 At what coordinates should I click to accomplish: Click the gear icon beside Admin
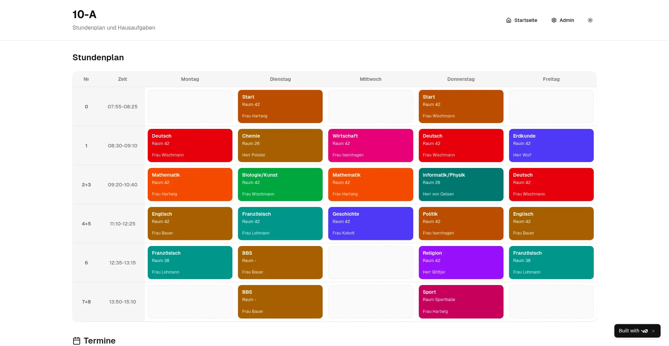click(554, 20)
